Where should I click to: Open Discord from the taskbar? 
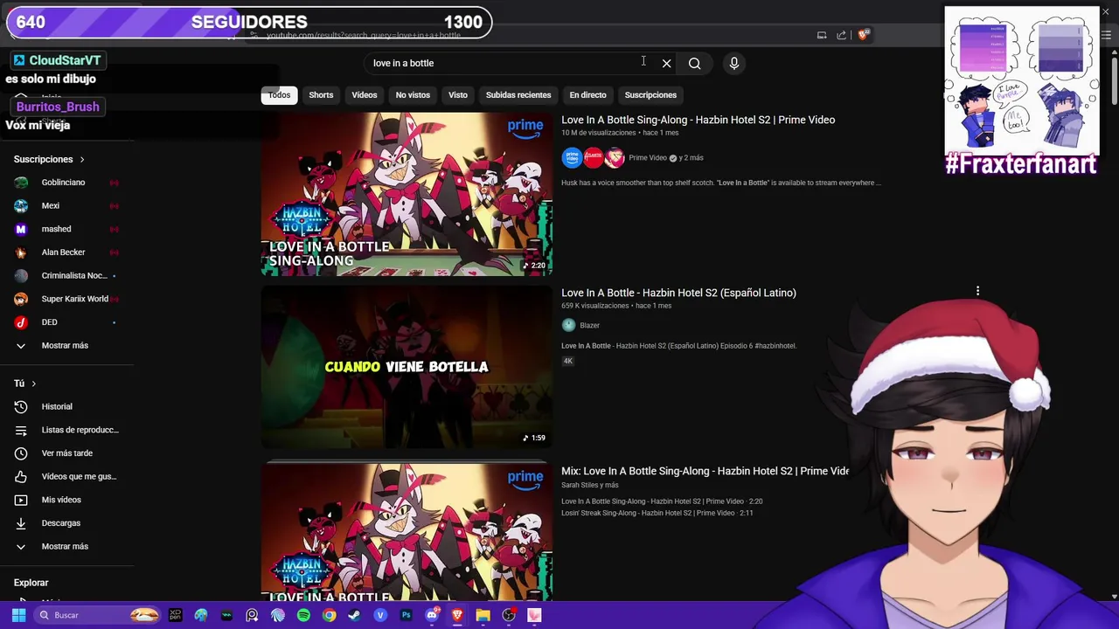pos(432,615)
